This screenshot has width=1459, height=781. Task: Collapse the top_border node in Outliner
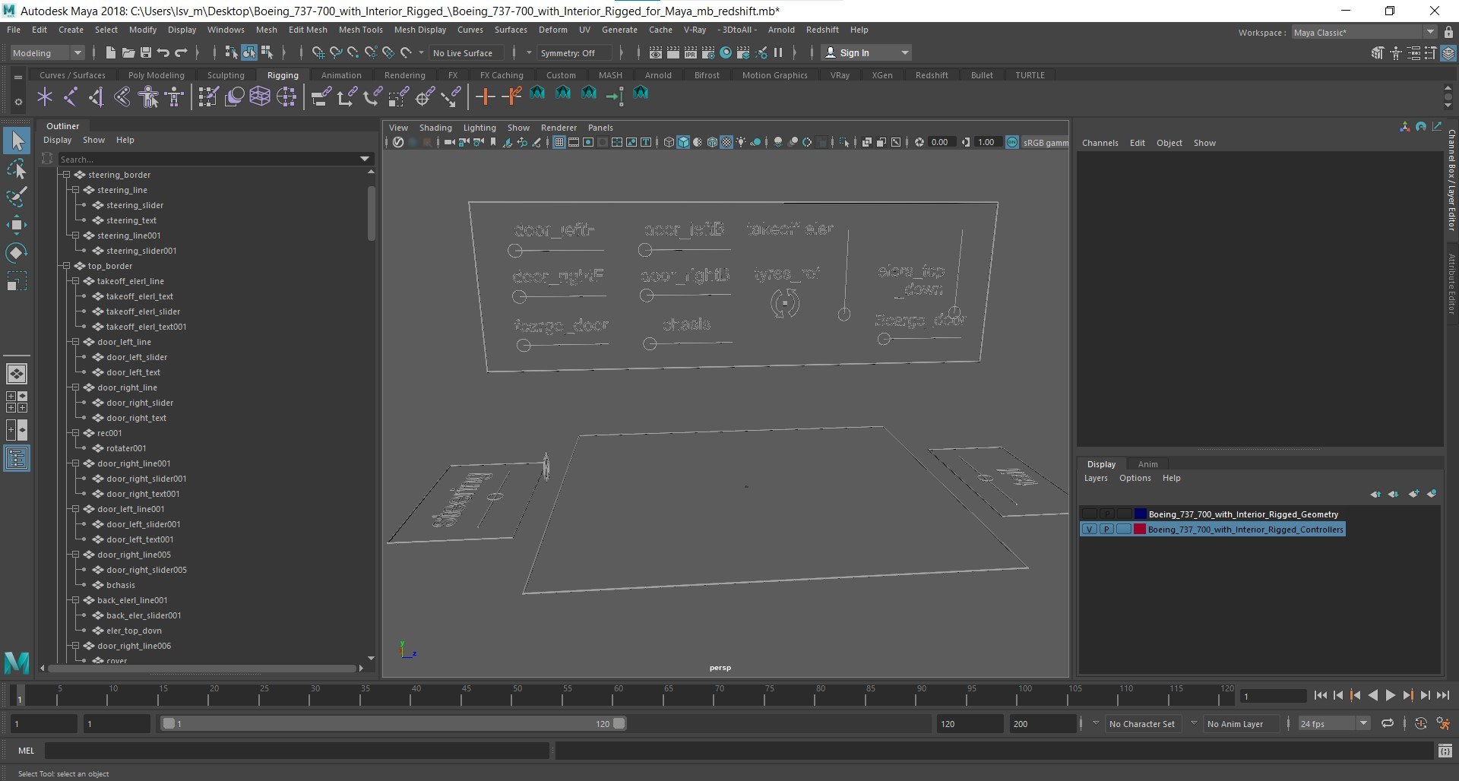(x=66, y=266)
